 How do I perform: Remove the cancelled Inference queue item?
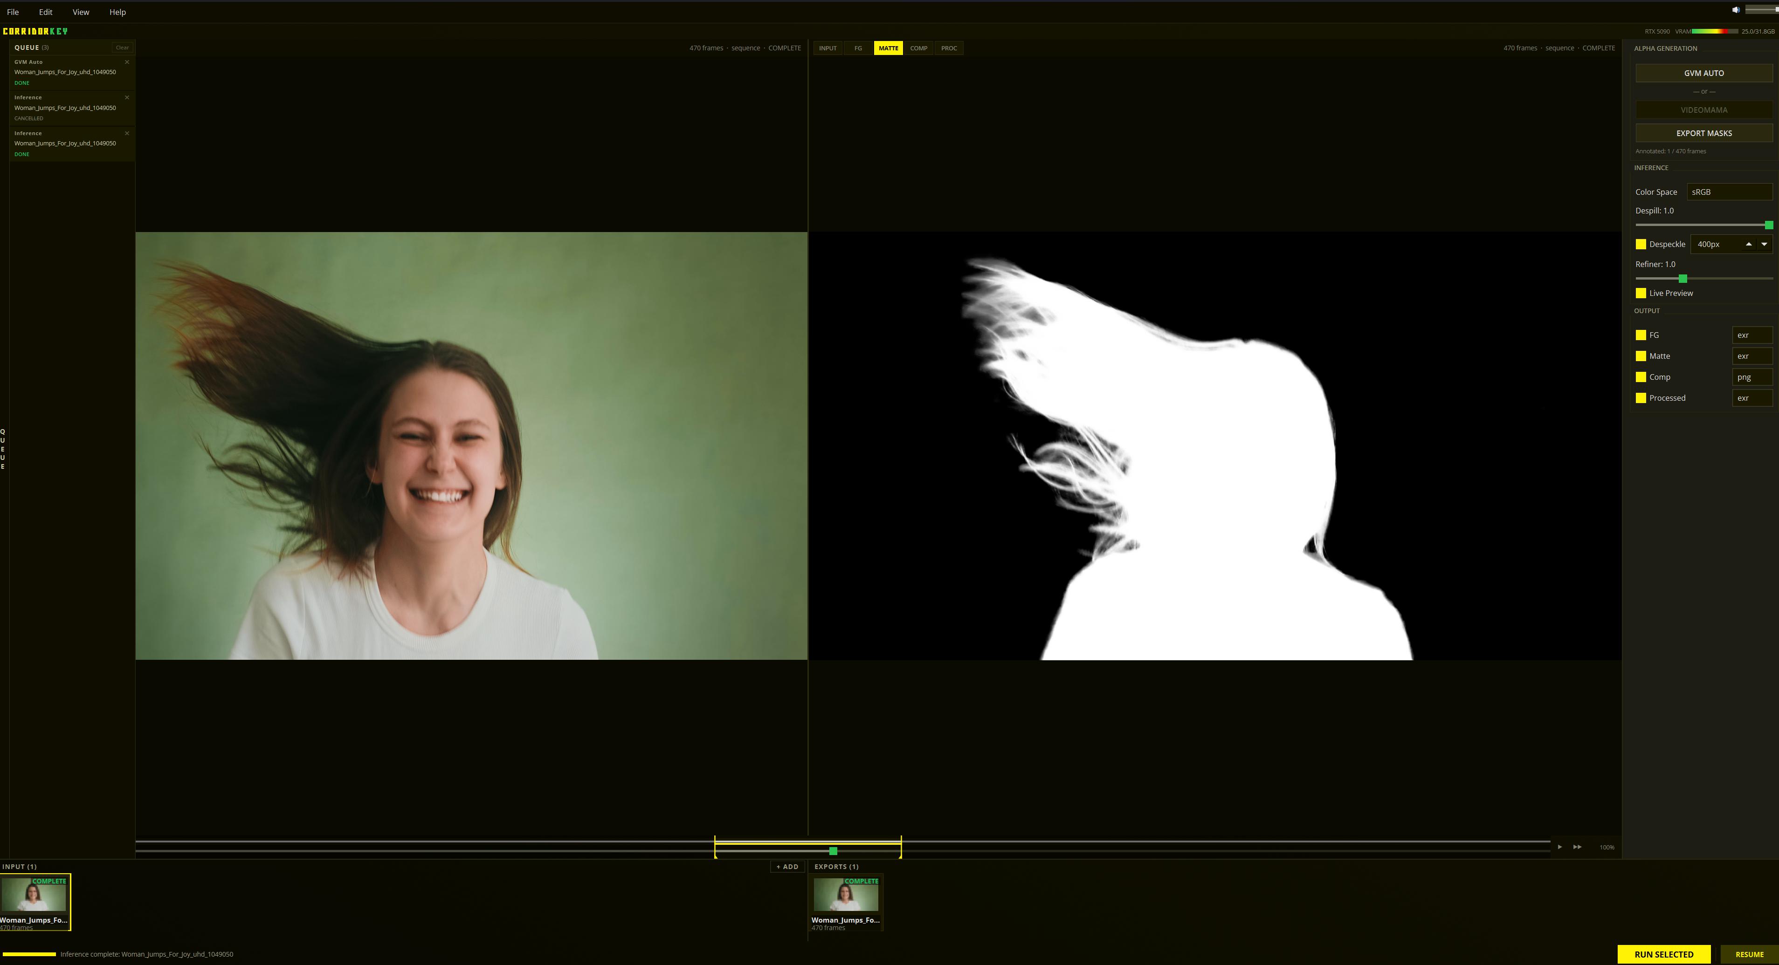coord(127,97)
